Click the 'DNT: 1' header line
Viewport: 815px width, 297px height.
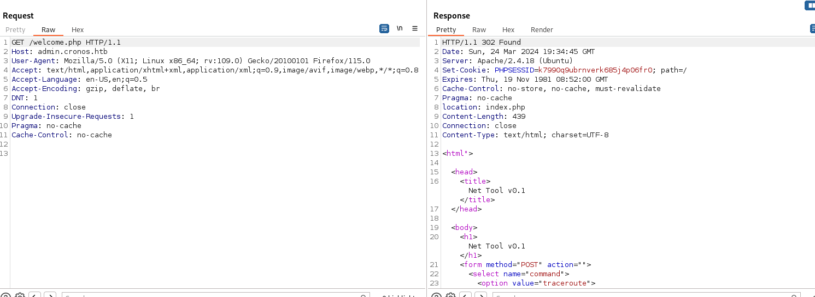pyautogui.click(x=25, y=98)
